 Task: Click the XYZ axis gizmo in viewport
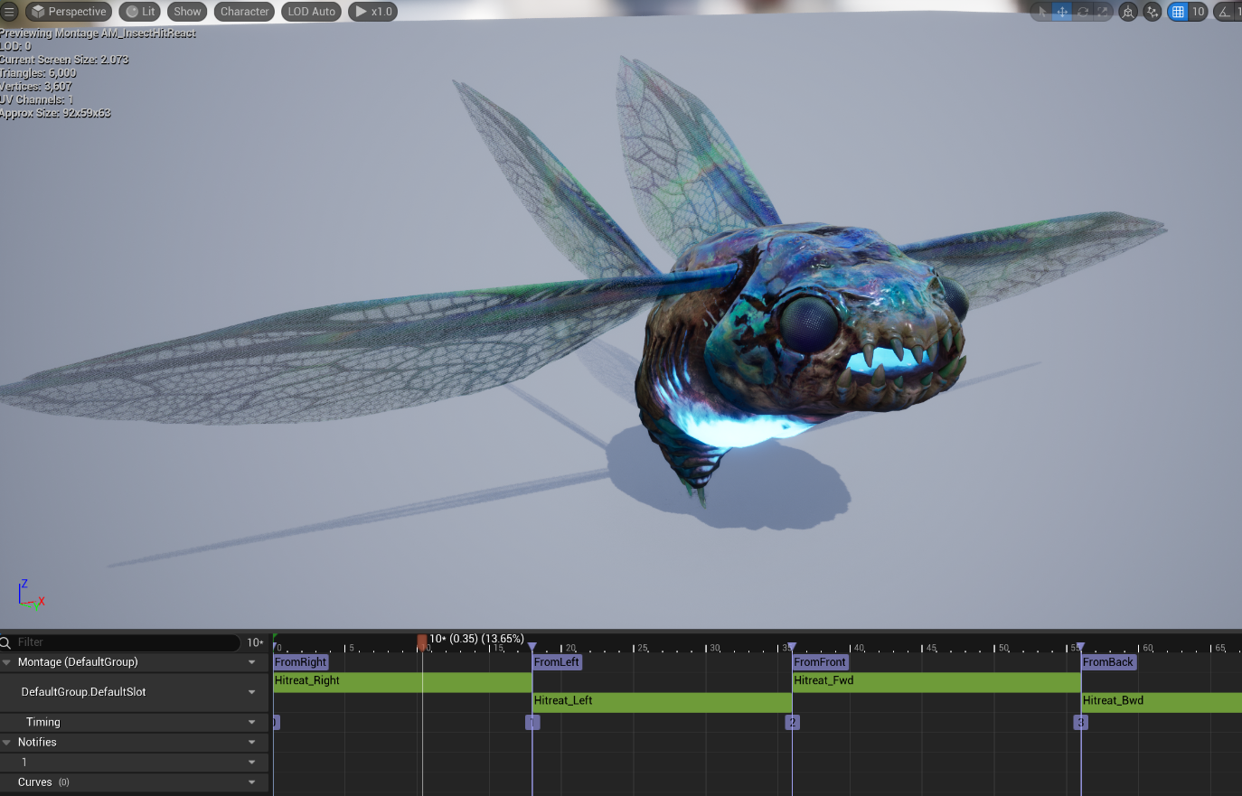click(x=30, y=595)
